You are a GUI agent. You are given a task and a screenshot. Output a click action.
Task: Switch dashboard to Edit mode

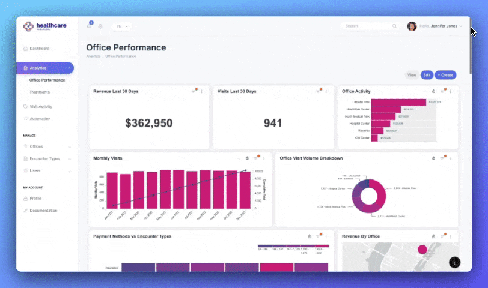coord(427,75)
